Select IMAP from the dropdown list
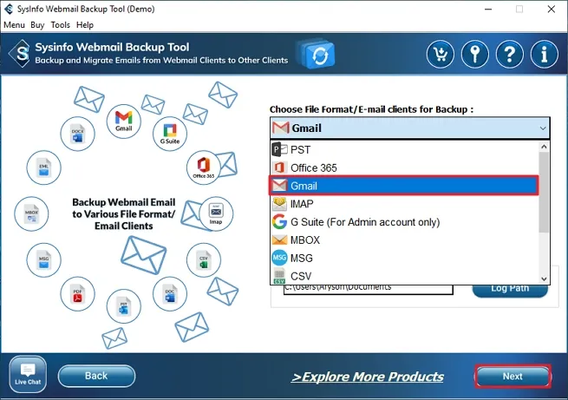The image size is (568, 400). (x=405, y=204)
